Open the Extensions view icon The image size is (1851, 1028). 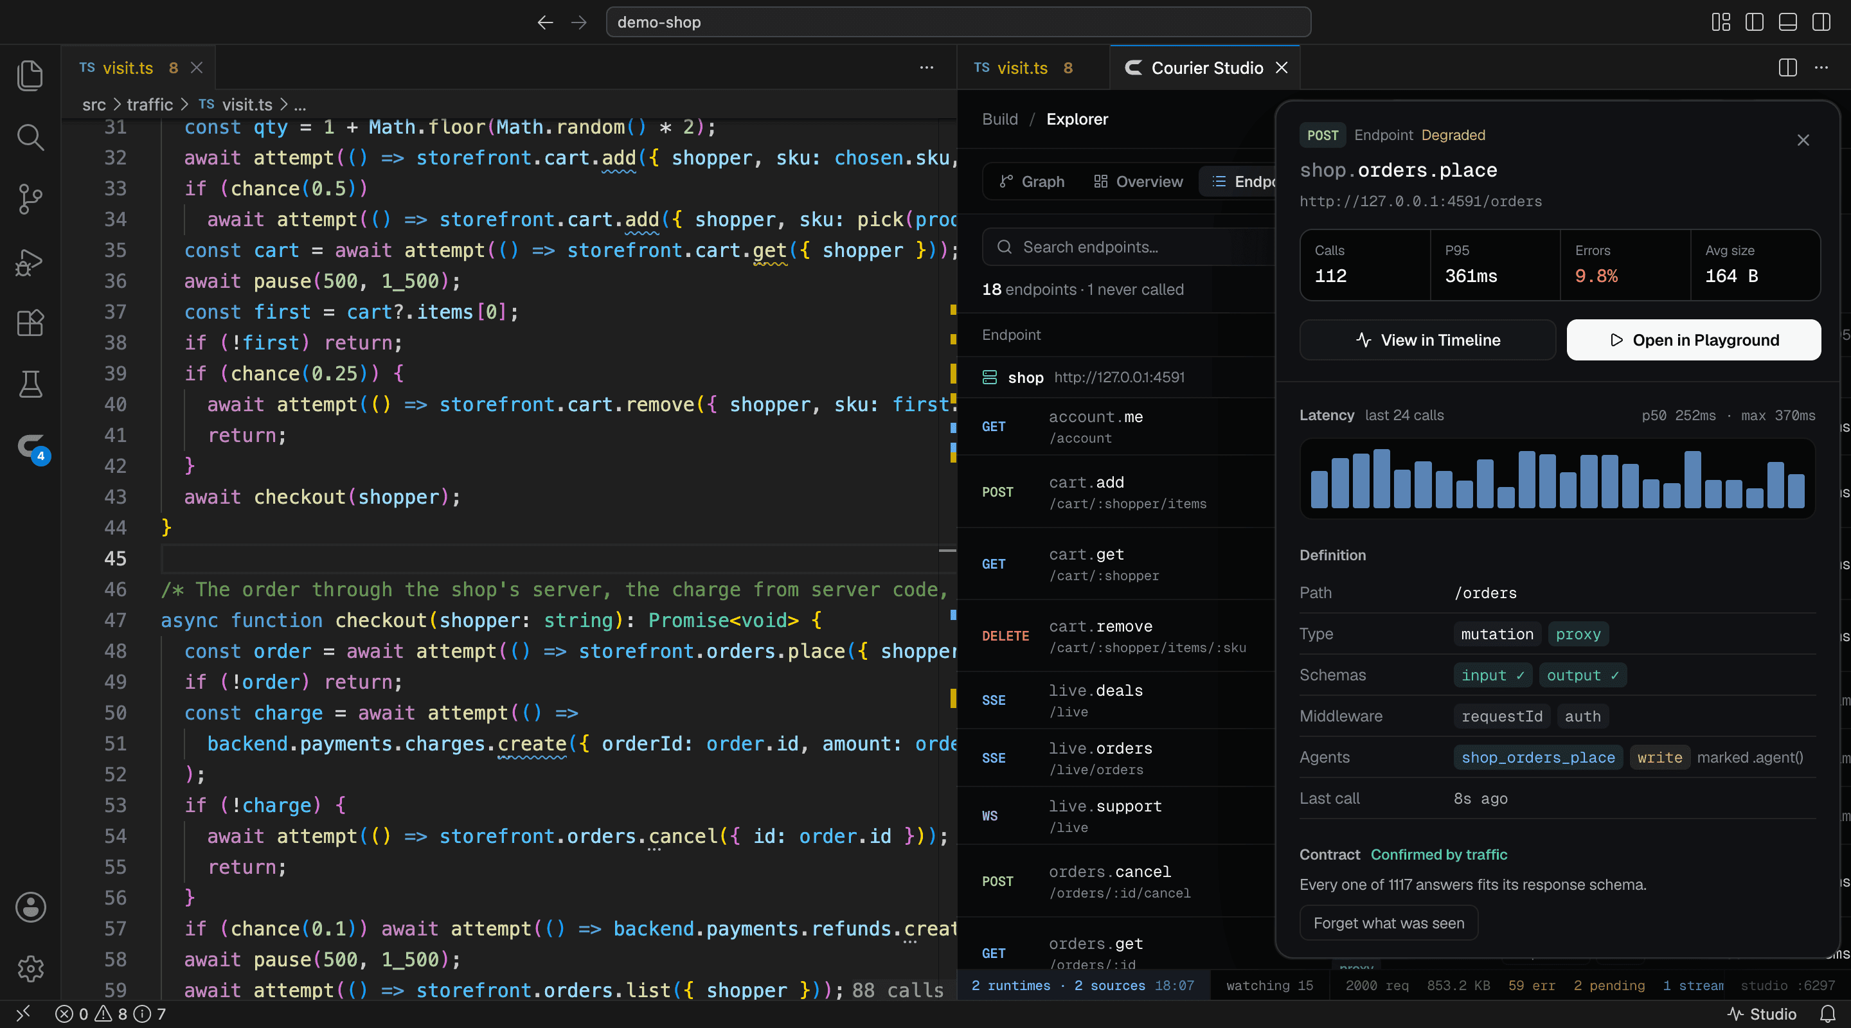tap(30, 323)
